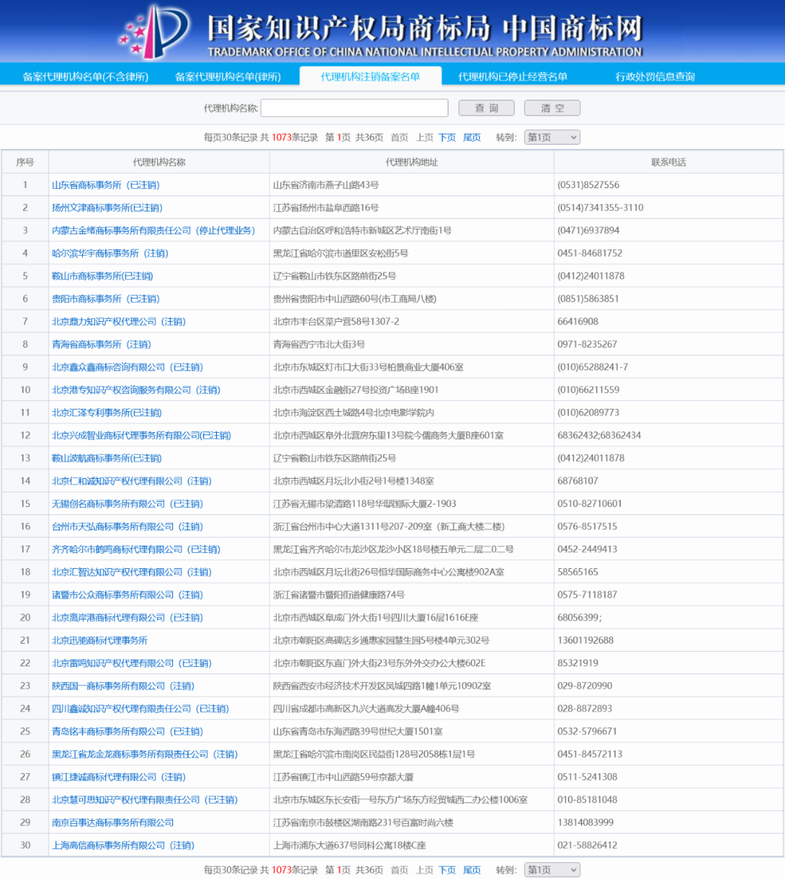
Task: Focus the 代理机构名称 search input field
Action: click(355, 108)
